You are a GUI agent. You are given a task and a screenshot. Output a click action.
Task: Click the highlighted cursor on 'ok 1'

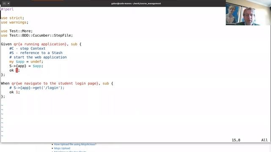click(17, 71)
